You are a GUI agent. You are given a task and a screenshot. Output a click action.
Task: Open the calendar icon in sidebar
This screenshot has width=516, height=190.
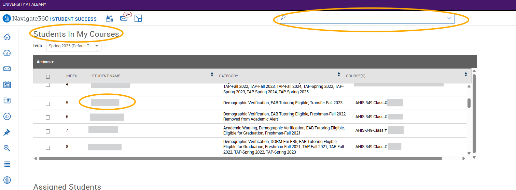pyautogui.click(x=7, y=84)
